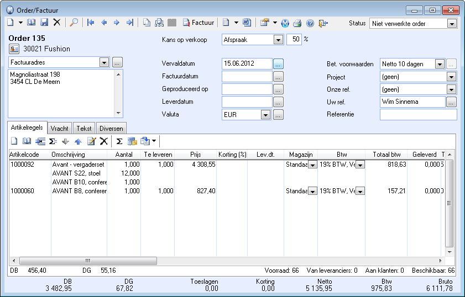Go to the first order record

click(91, 23)
